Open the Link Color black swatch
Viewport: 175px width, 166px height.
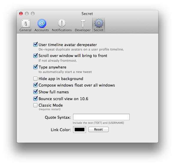[80, 130]
